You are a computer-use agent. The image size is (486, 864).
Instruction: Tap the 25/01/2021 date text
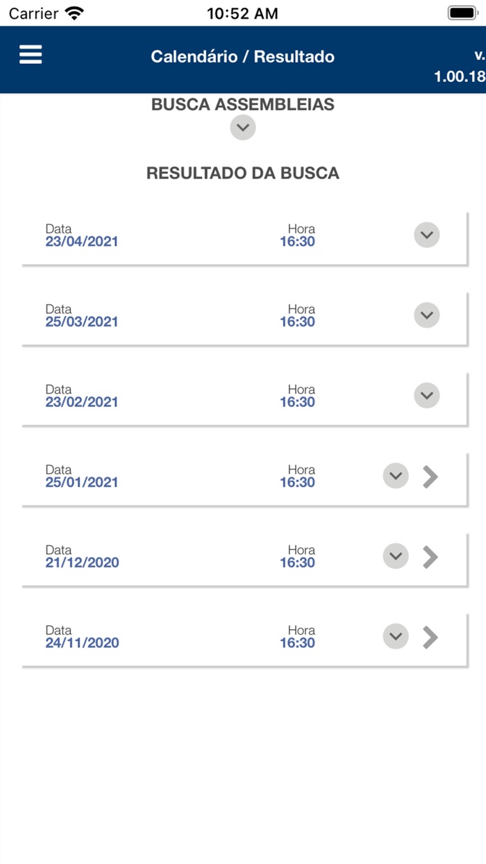click(82, 482)
